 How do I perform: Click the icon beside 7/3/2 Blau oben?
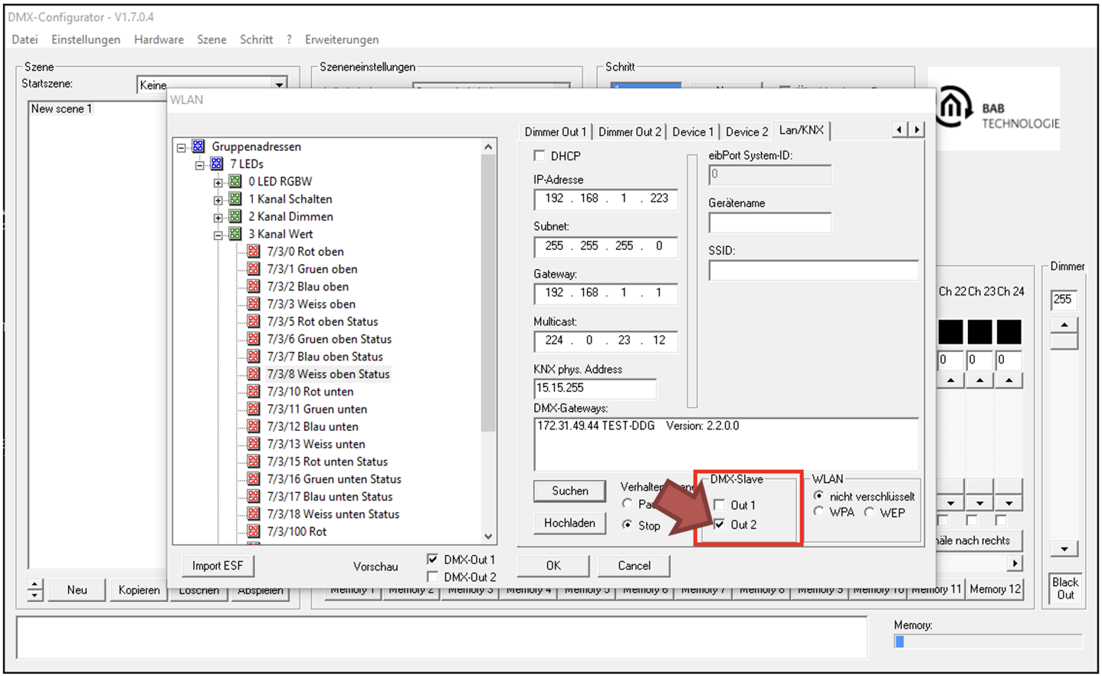click(254, 286)
